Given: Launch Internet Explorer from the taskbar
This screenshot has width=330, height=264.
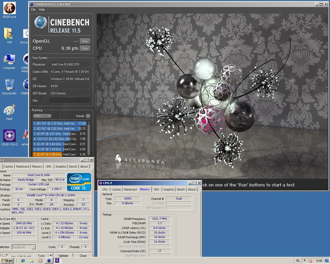Looking at the screenshot, I should pos(23,261).
